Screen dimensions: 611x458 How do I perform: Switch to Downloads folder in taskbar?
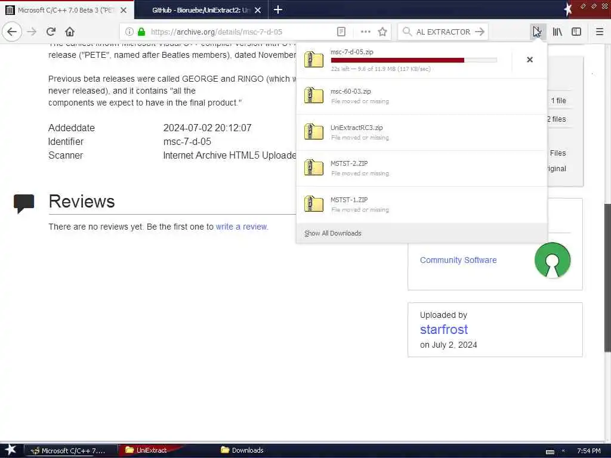(x=242, y=450)
